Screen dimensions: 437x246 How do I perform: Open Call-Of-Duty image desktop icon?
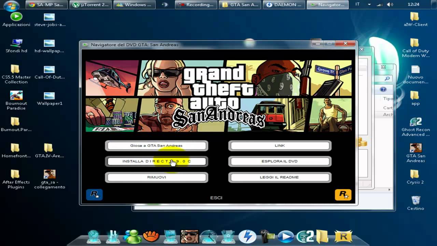(x=50, y=72)
